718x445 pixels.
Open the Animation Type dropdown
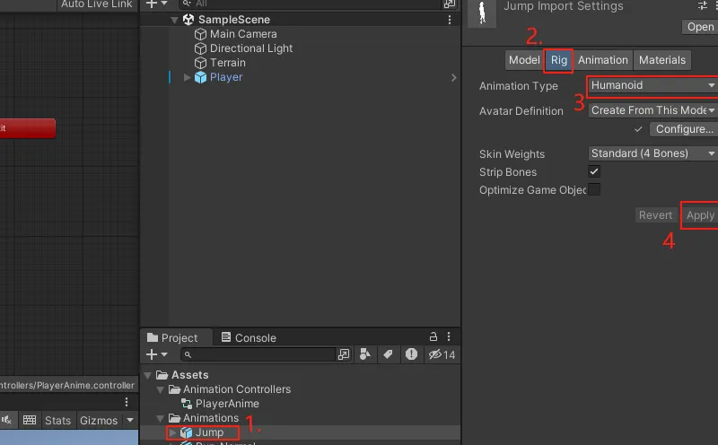click(x=652, y=86)
